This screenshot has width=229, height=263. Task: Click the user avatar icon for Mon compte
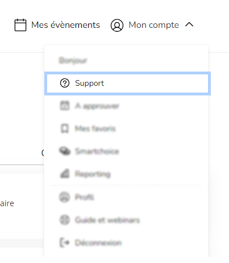[117, 25]
